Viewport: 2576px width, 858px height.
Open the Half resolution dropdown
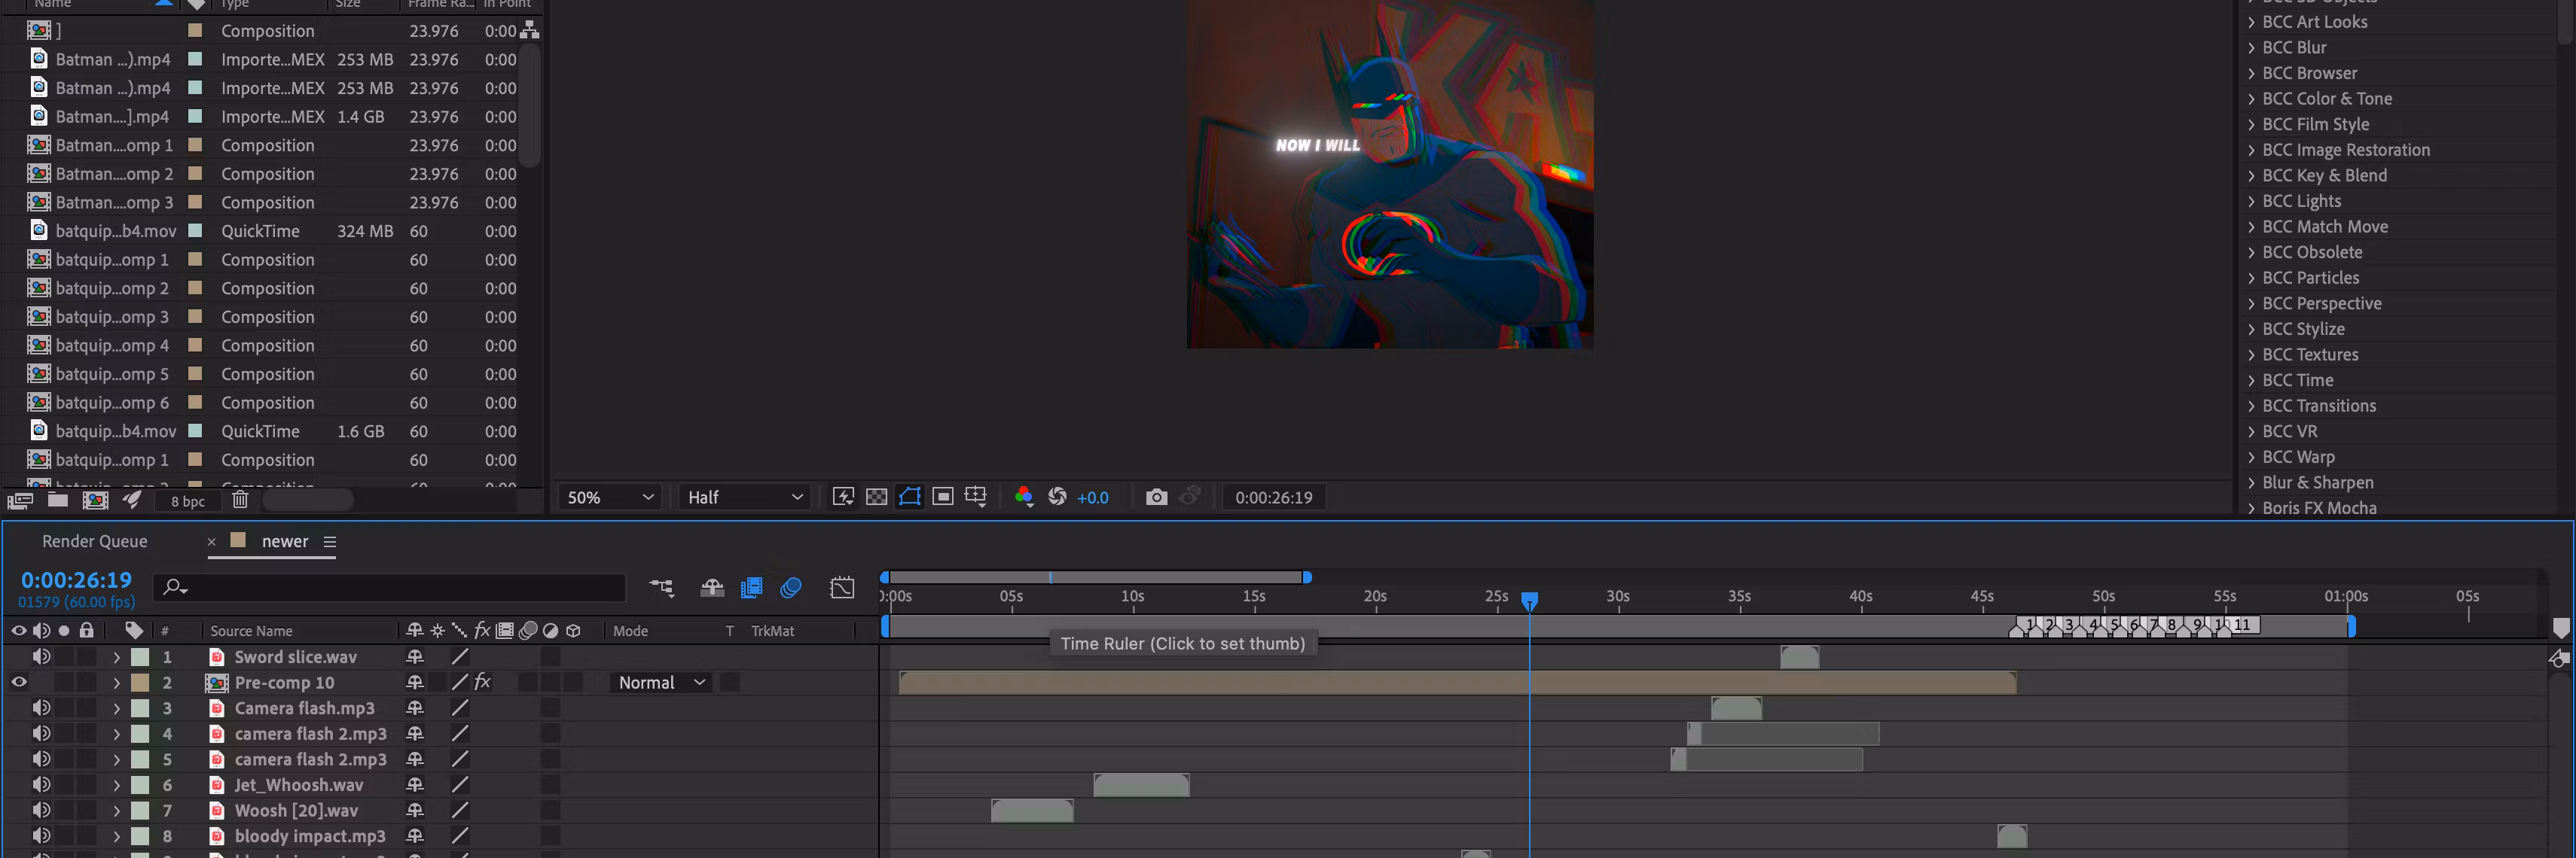tap(745, 497)
